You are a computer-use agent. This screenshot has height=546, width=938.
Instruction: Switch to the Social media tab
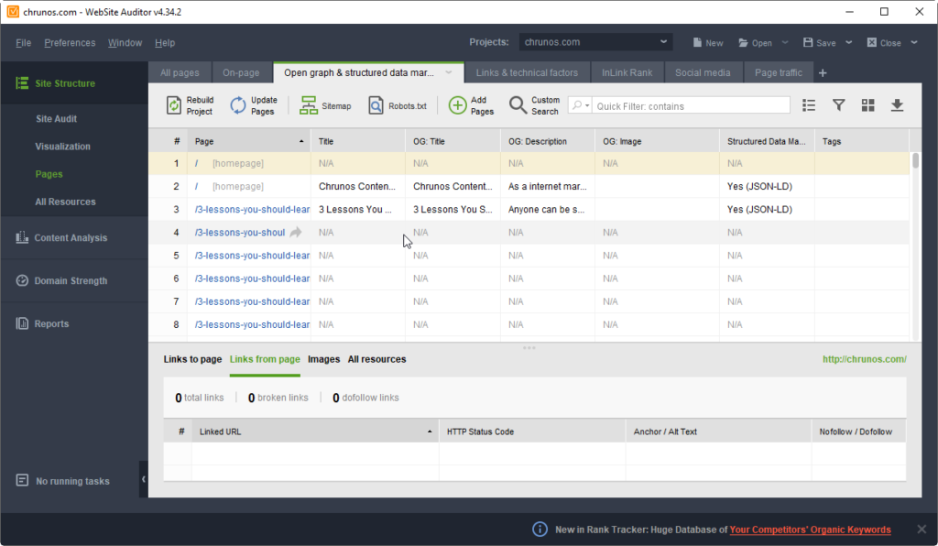tap(703, 71)
